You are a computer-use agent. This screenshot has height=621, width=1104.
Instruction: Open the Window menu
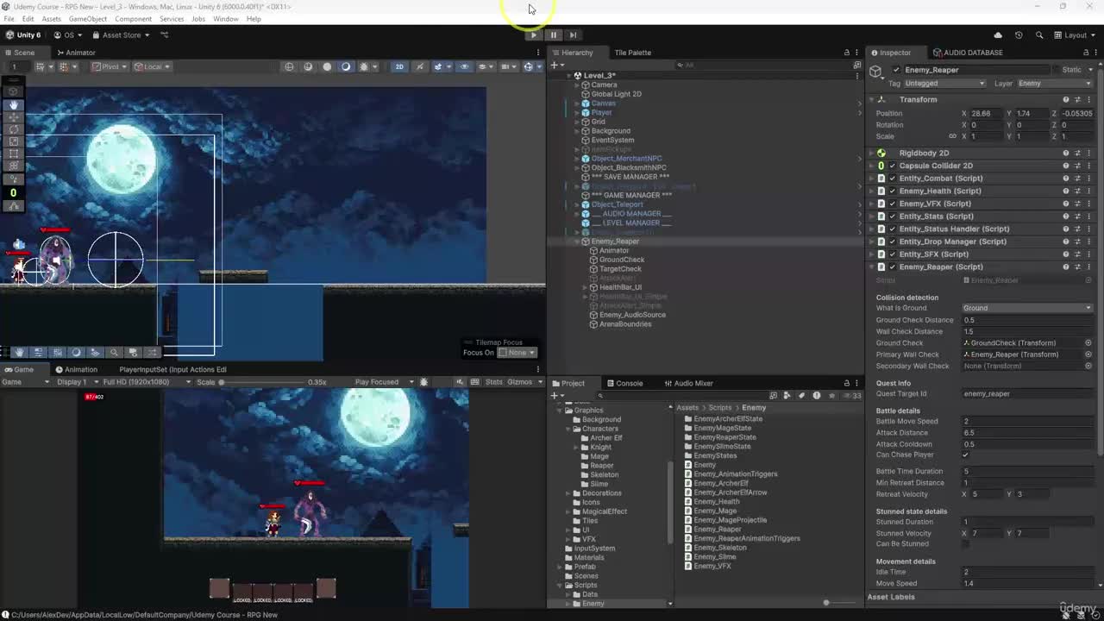[225, 19]
